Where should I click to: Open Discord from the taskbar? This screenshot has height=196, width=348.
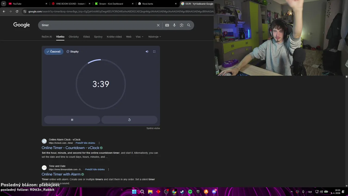(x=214, y=192)
